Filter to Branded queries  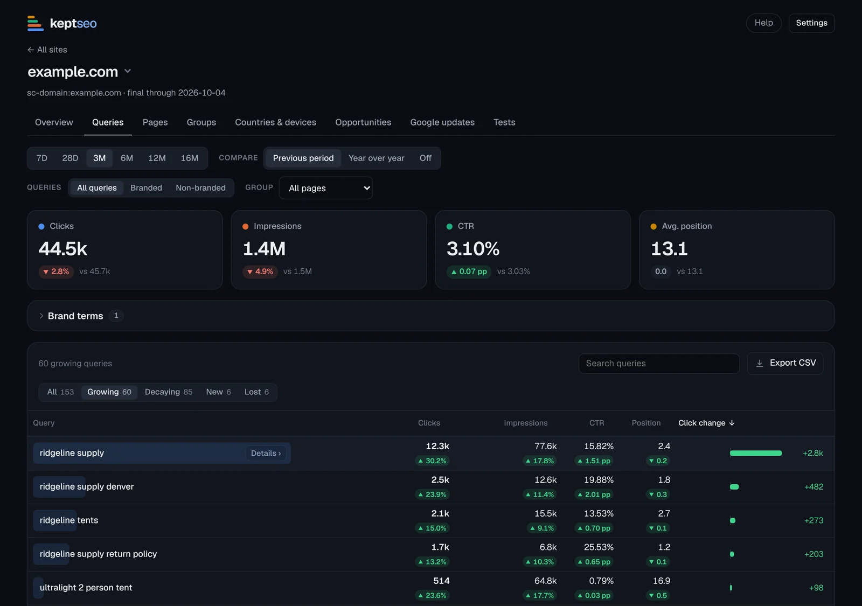(x=146, y=188)
